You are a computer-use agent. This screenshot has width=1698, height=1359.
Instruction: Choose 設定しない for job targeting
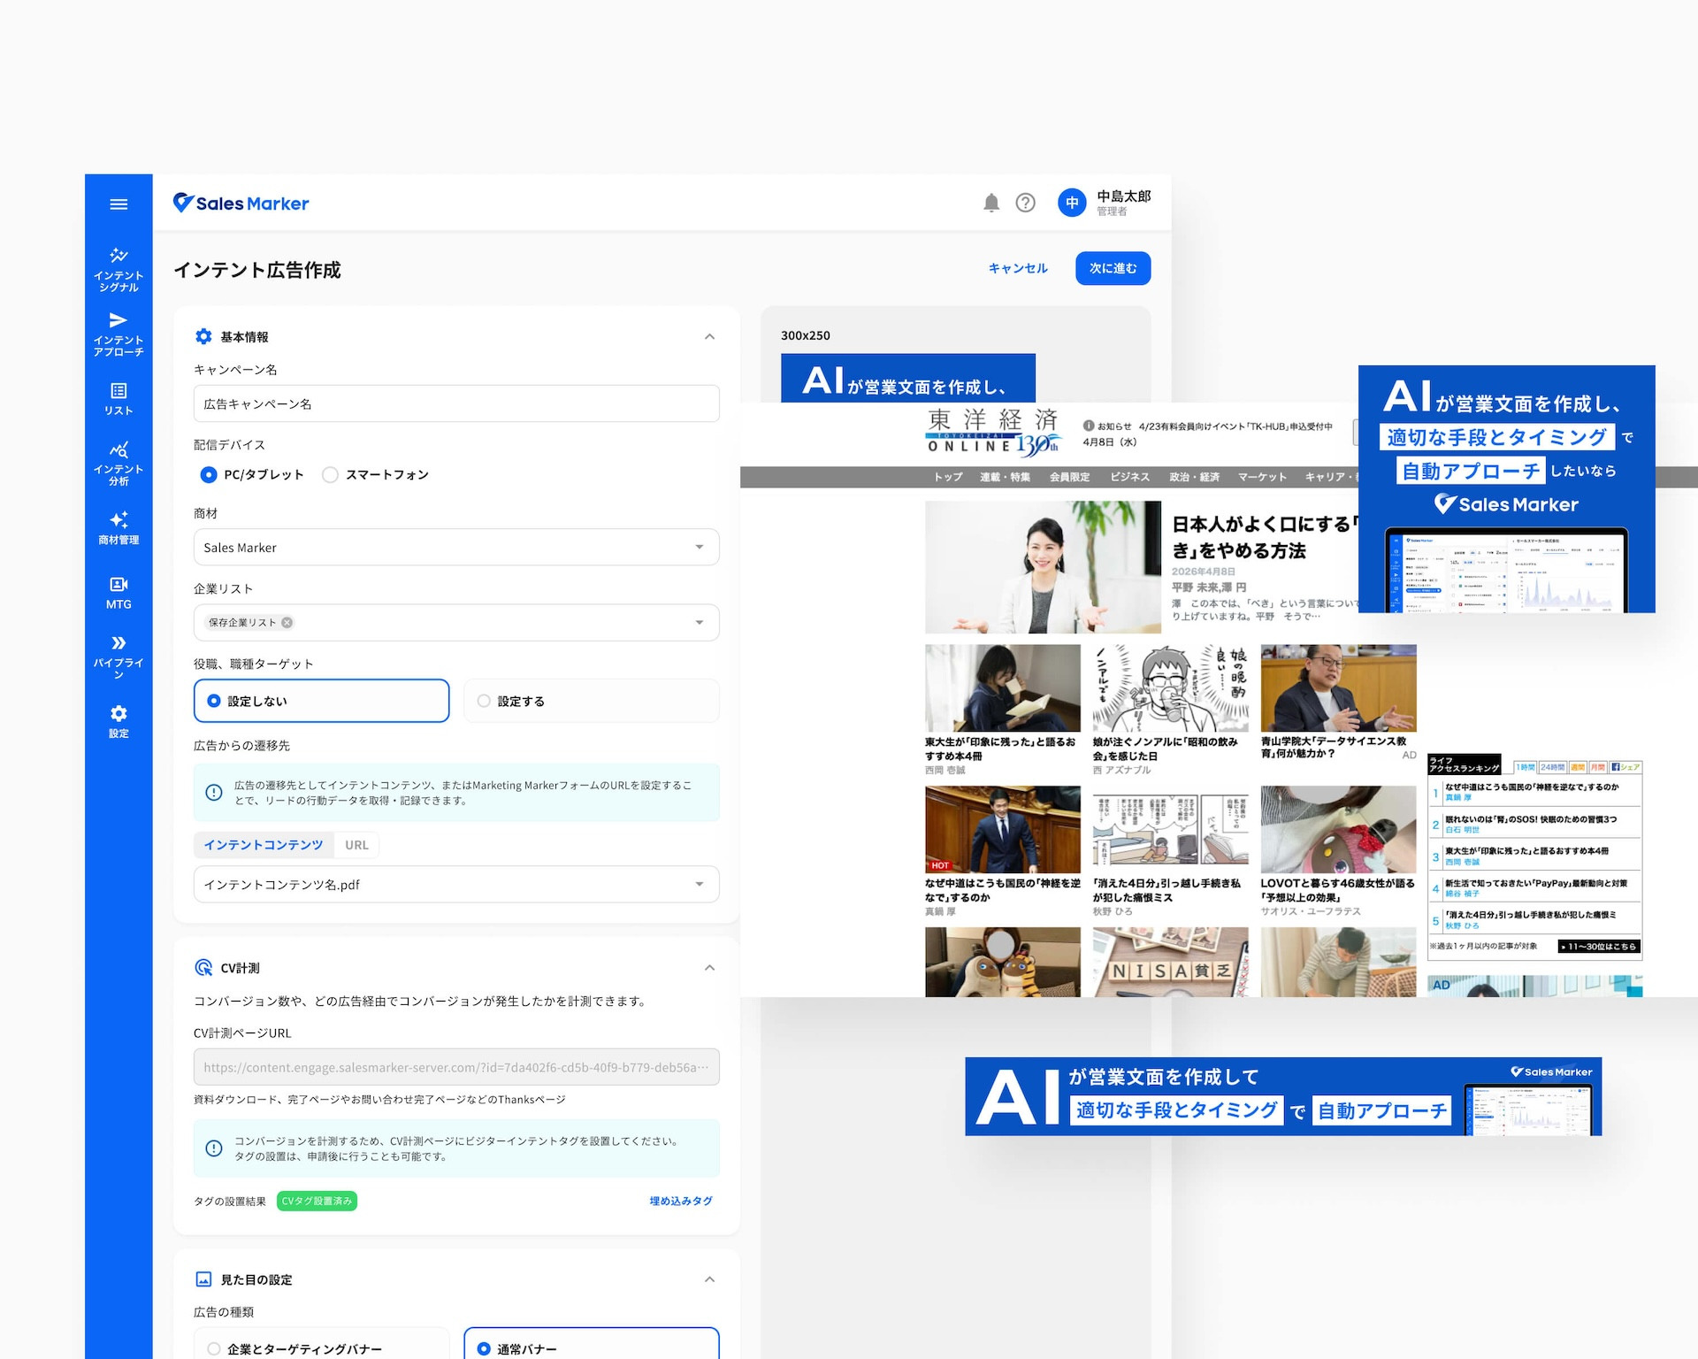click(321, 701)
